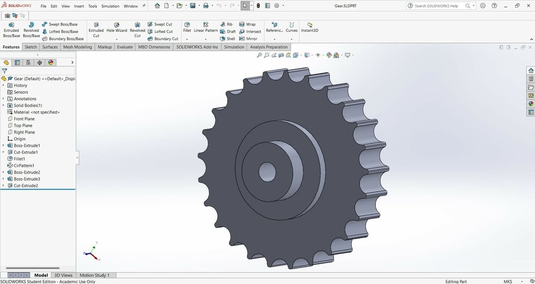Add a Rib feature
Viewport: 535px width, 284px height.
pyautogui.click(x=226, y=24)
